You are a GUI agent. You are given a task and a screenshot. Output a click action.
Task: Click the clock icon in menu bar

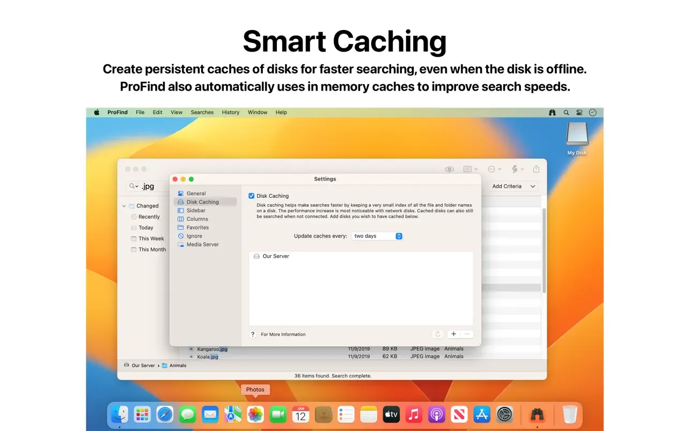click(x=593, y=113)
